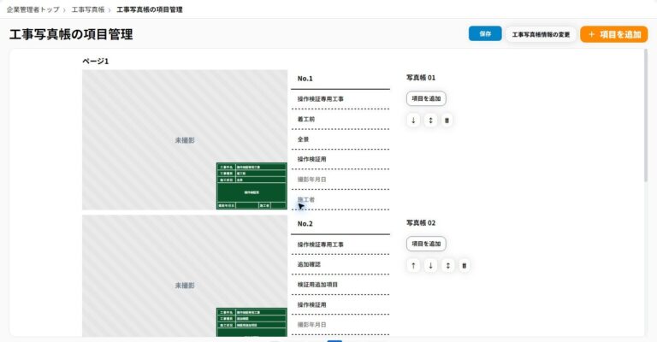The image size is (657, 342).
Task: Delete 写真帳 02 with trash icon
Action: [x=464, y=265]
